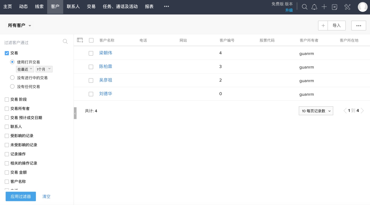Select the checkbox for 陈柏霖 row
The width and height of the screenshot is (370, 205).
[91, 67]
